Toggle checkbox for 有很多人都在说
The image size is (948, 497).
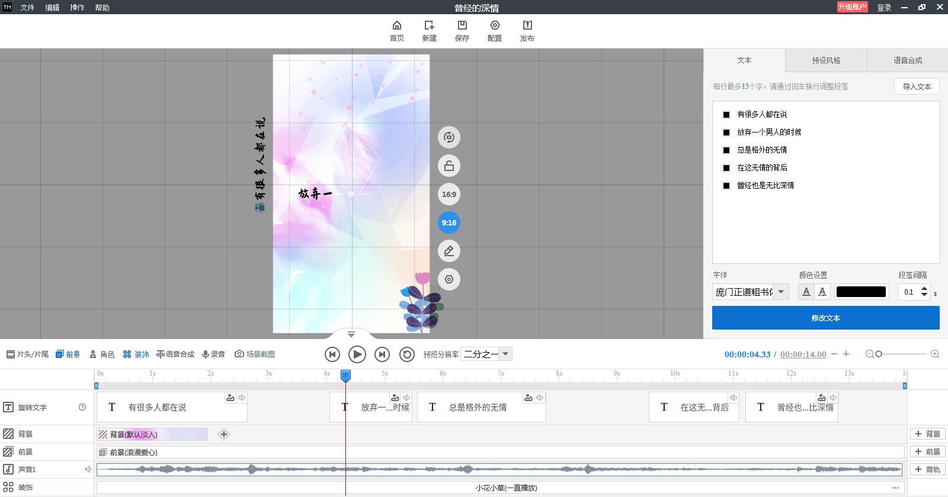pyautogui.click(x=726, y=115)
